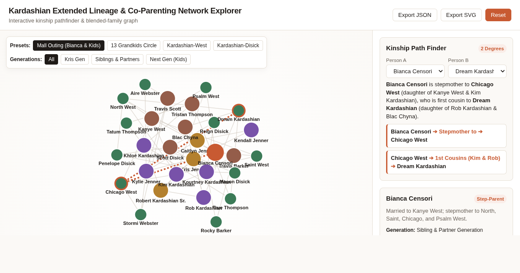Click the orange Bianca Censori node
520x273 pixels.
(215, 153)
